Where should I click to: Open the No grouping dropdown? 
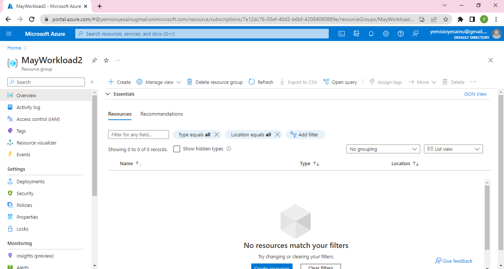point(383,149)
